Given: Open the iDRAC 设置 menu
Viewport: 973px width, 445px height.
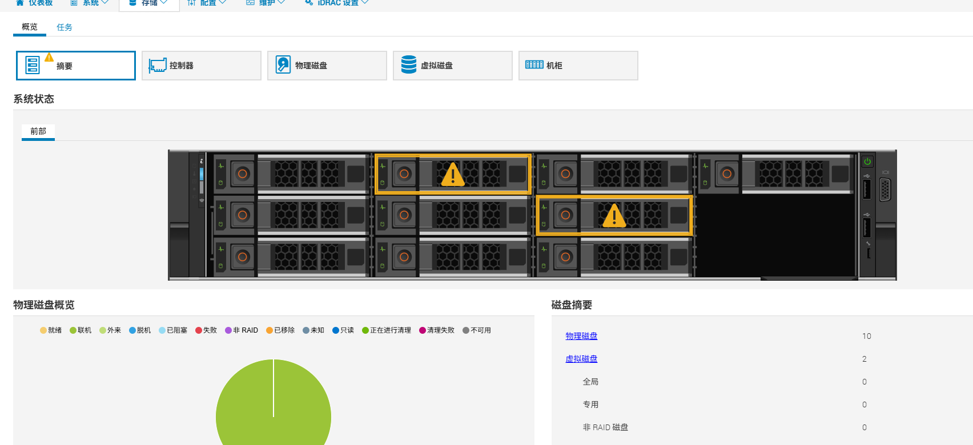Looking at the screenshot, I should (337, 3).
